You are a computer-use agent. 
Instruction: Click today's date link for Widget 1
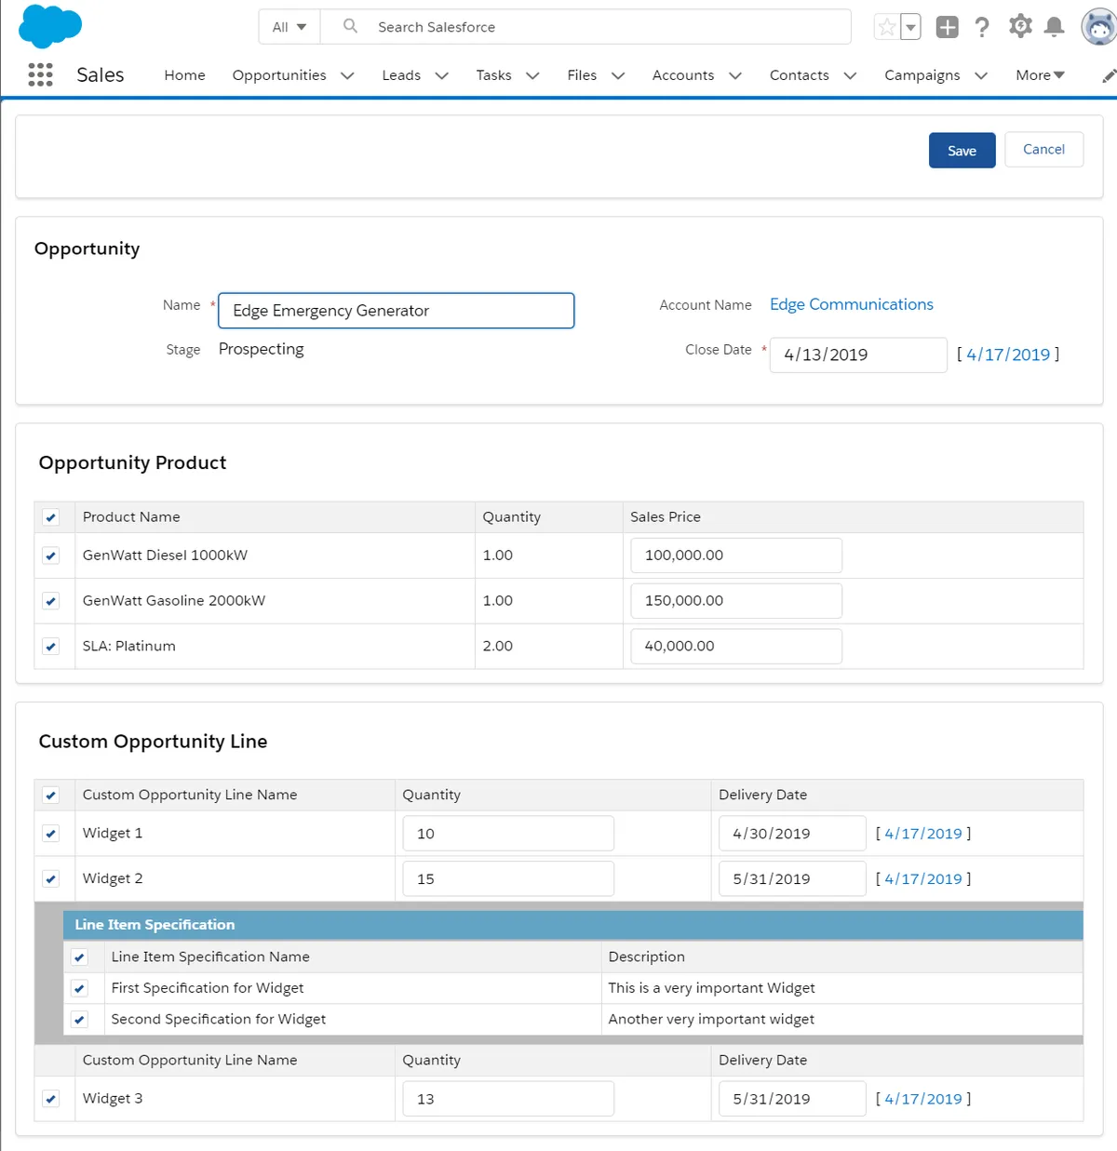[923, 834]
